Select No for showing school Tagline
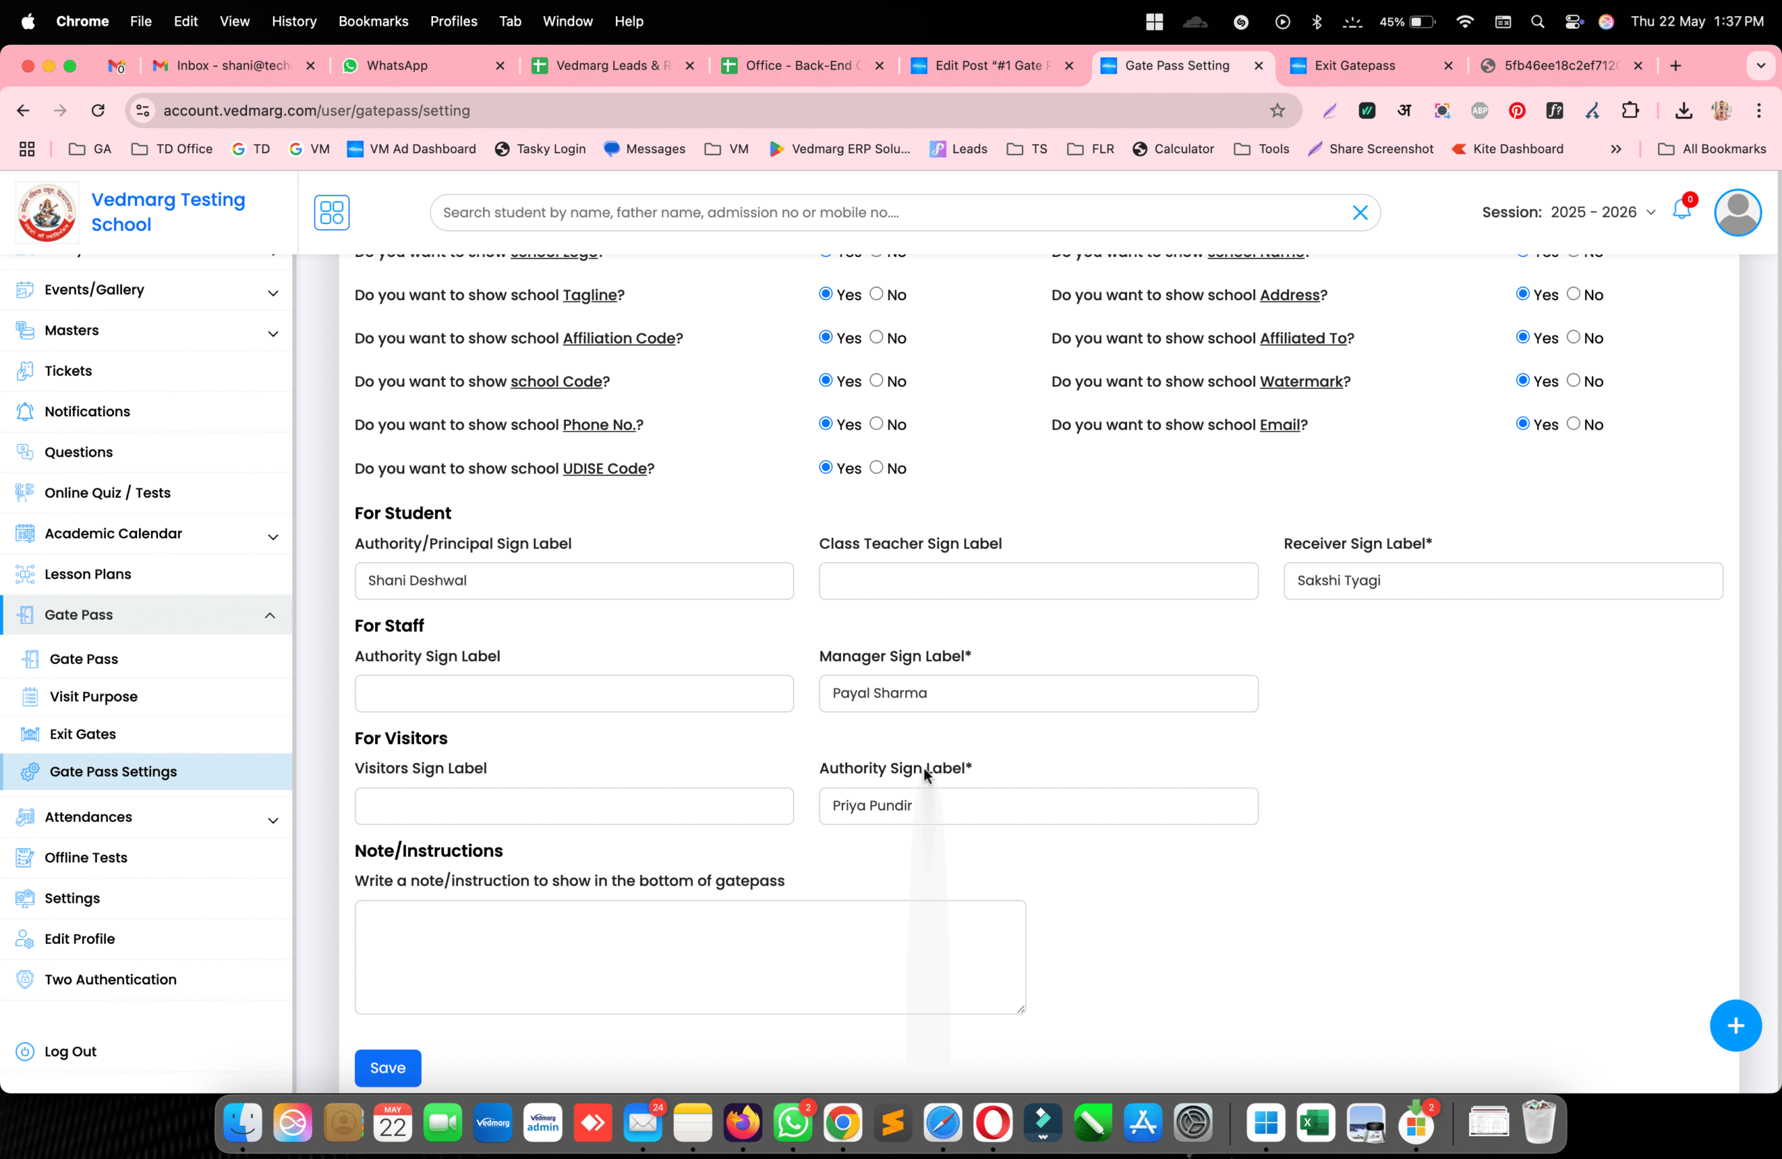The image size is (1782, 1159). (x=877, y=294)
